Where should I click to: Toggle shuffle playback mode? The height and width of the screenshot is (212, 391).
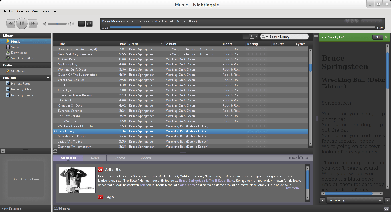[x=82, y=24]
